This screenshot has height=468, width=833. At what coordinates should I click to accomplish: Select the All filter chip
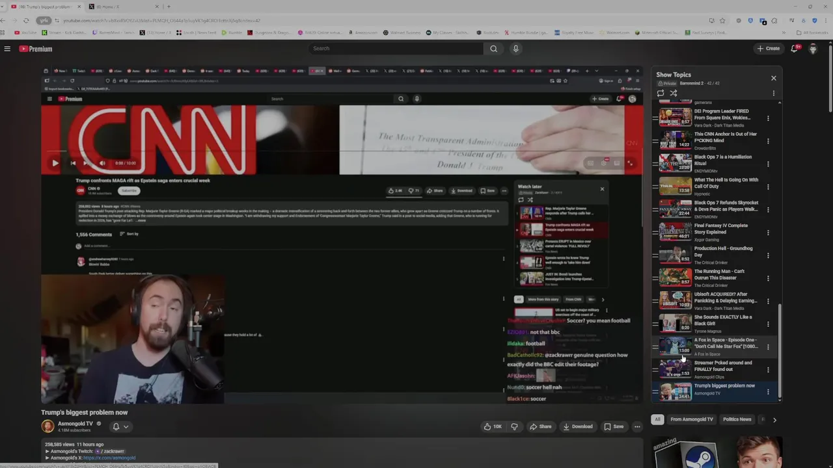(657, 420)
